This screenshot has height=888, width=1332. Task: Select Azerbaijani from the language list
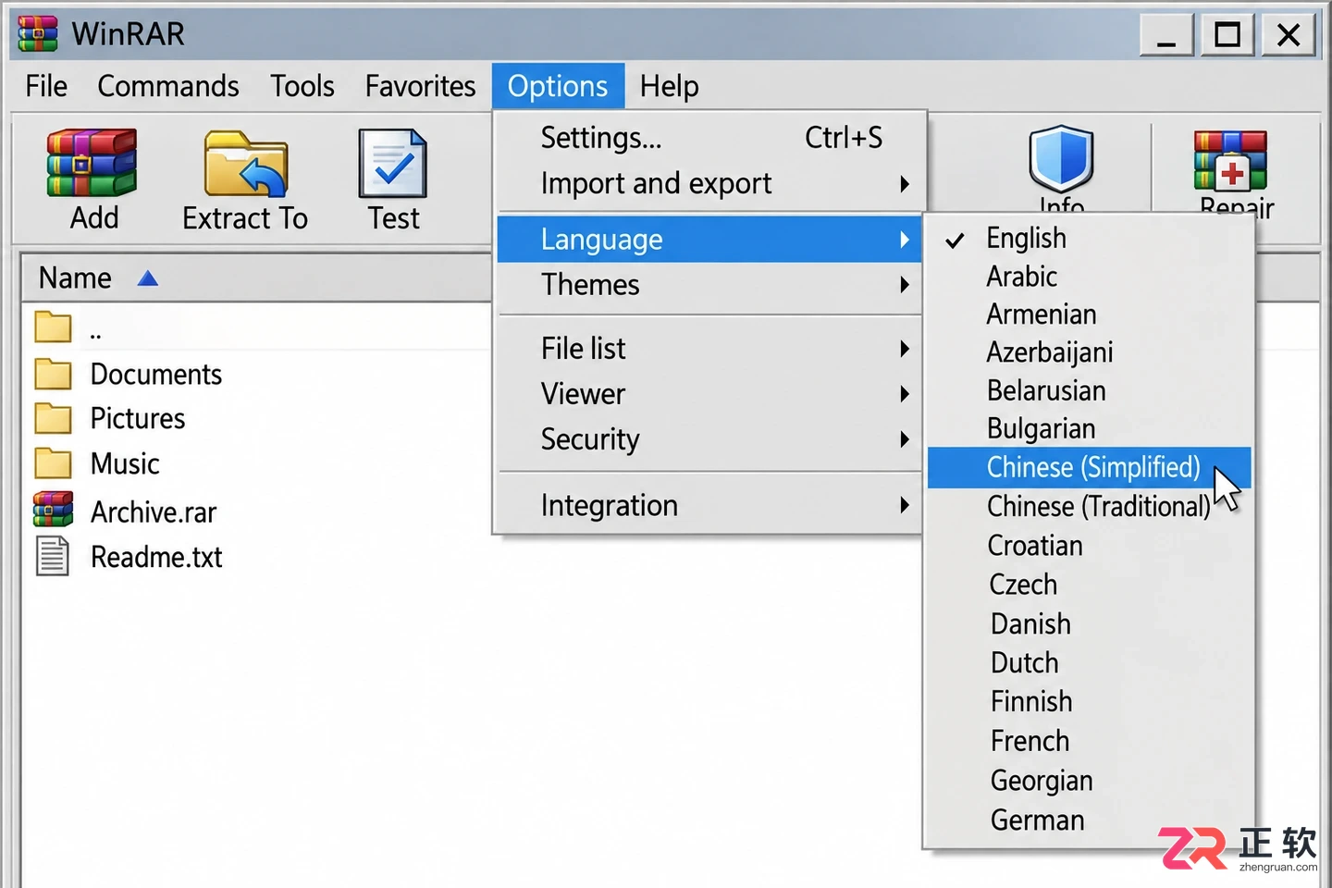1090,352
